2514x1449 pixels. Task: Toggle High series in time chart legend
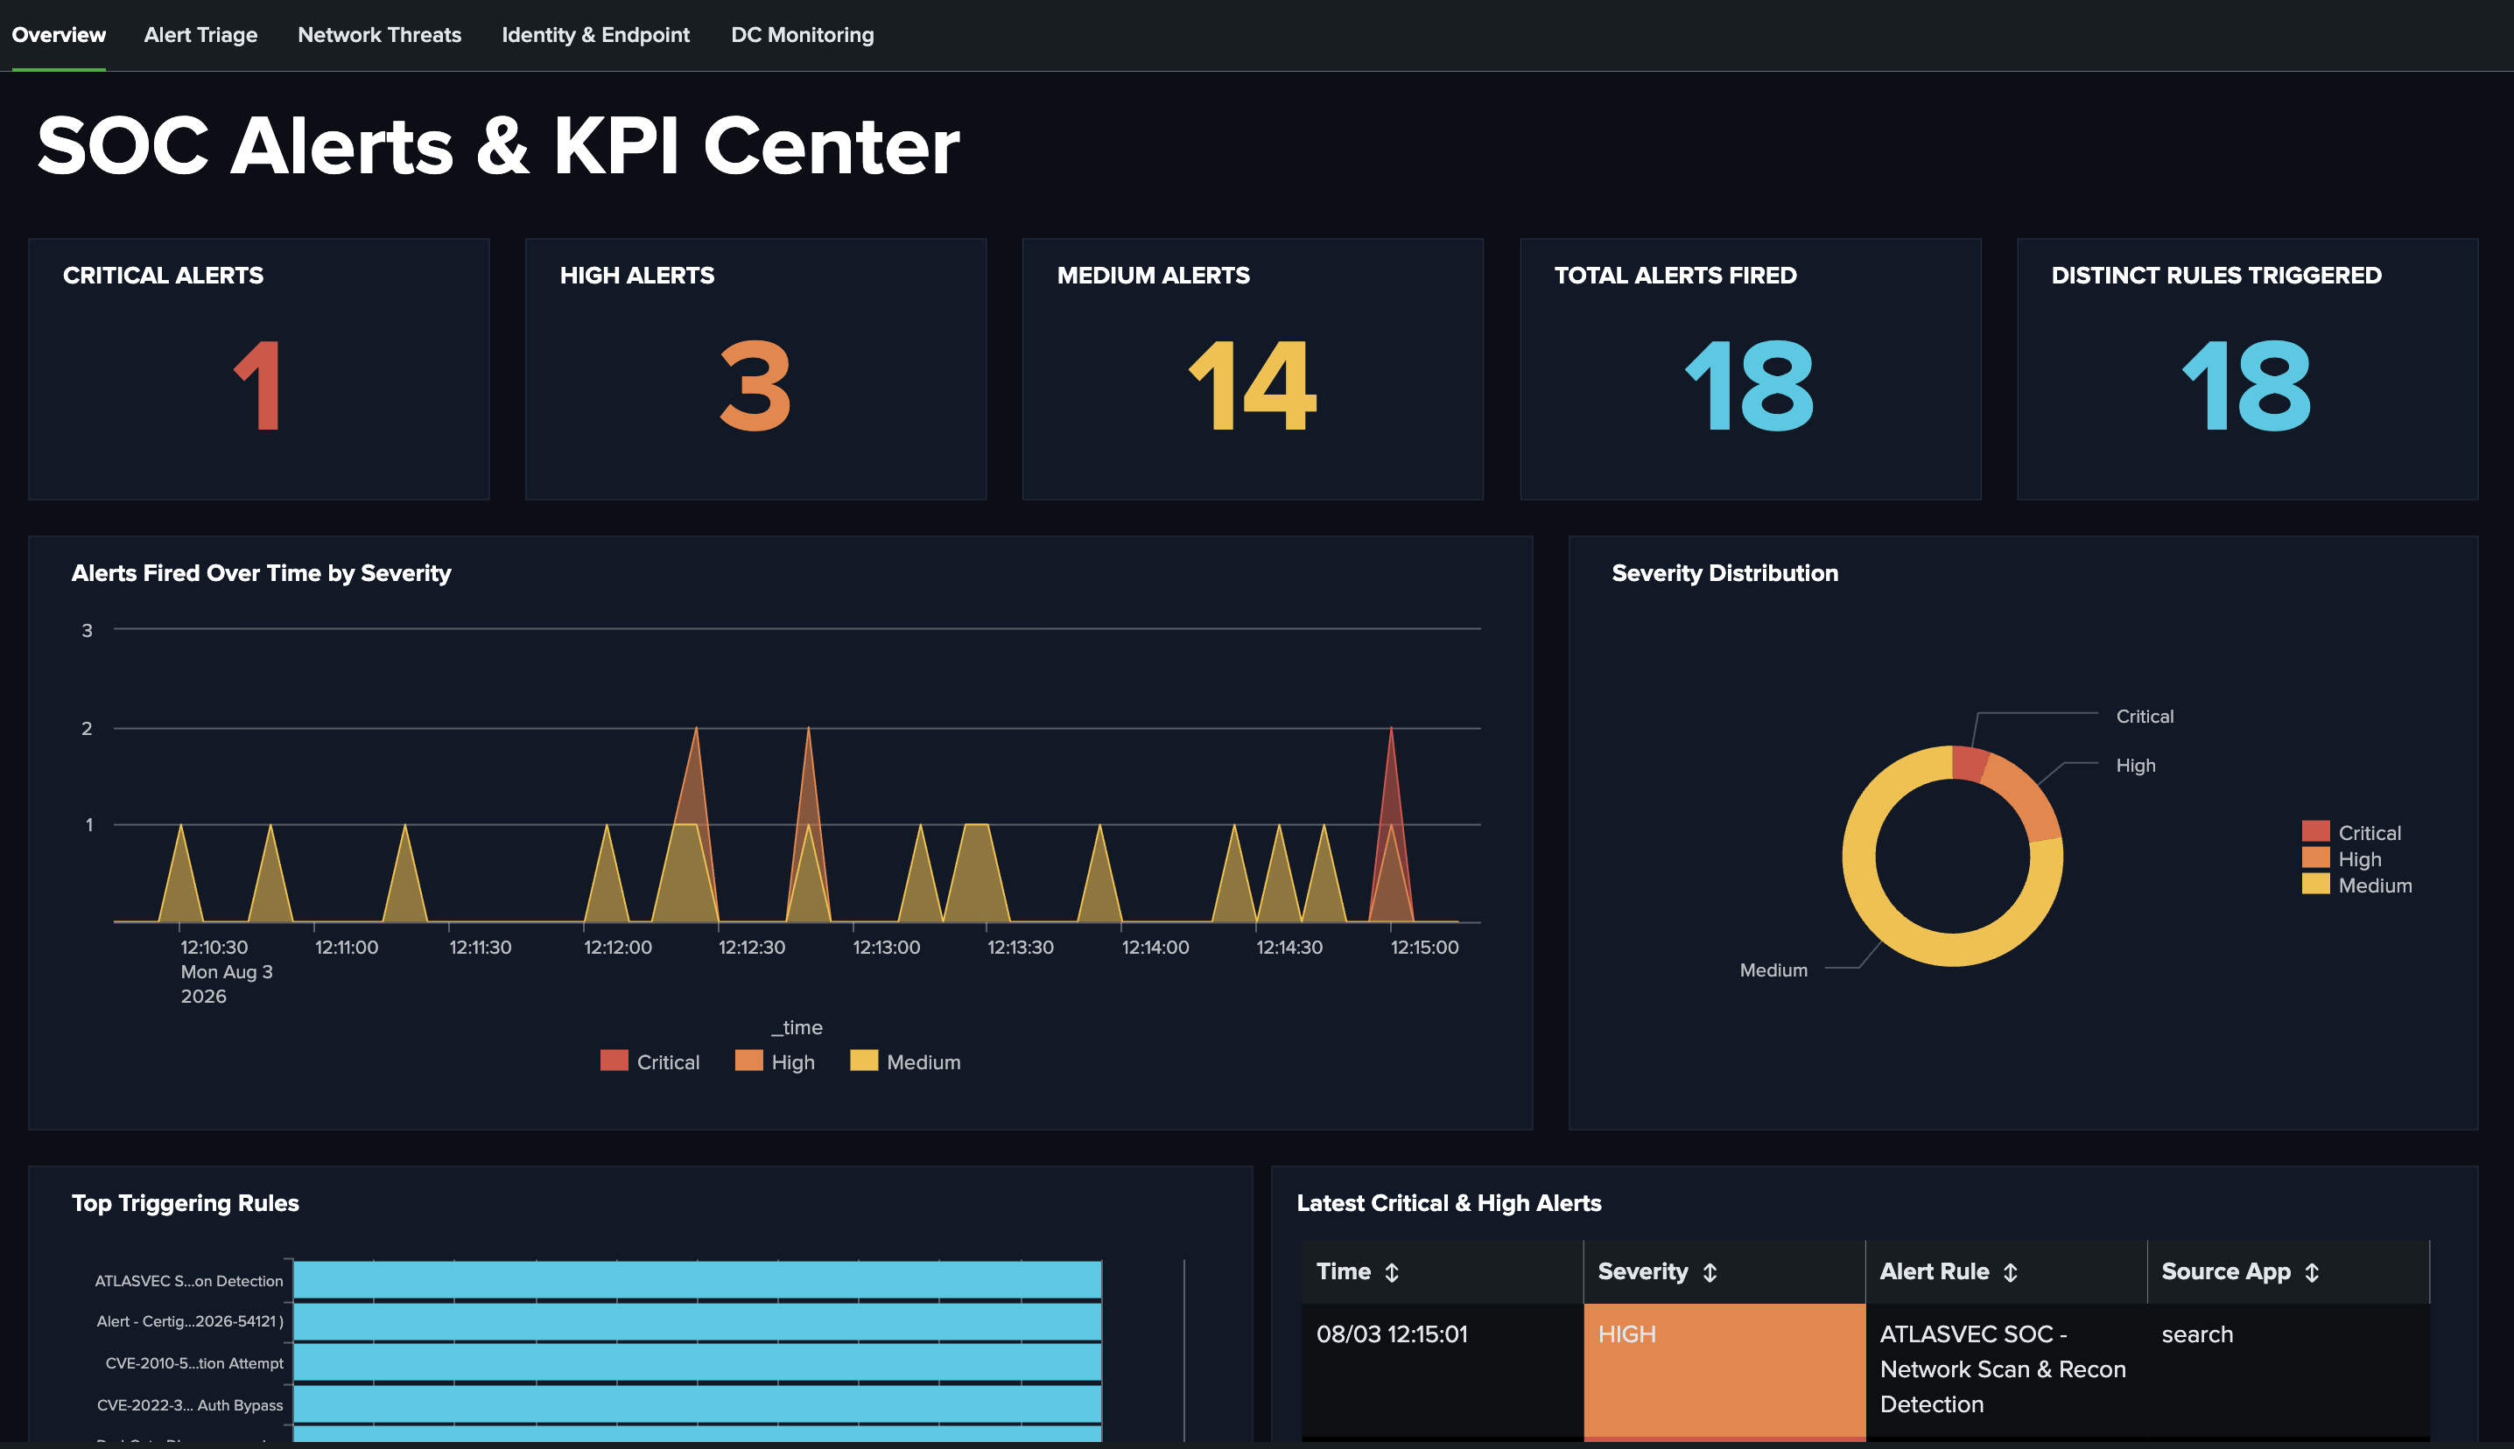(x=775, y=1060)
